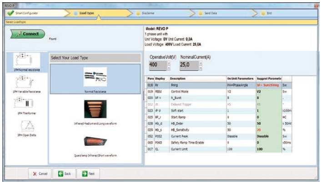The width and height of the screenshot is (322, 184).
Task: Click the Back button
Action: tap(64, 174)
